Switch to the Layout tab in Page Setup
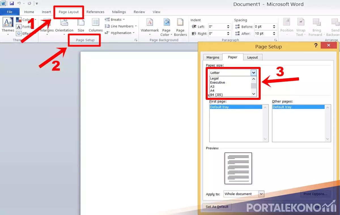 click(252, 57)
